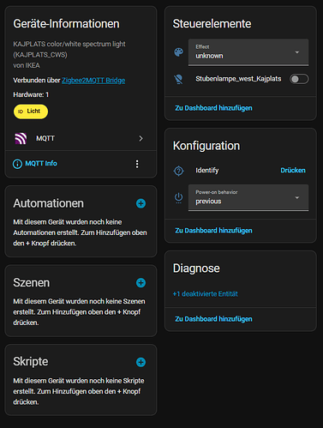This screenshot has height=428, width=323.
Task: Open the Zigbee2MQTT Bridge link
Action: (x=93, y=81)
